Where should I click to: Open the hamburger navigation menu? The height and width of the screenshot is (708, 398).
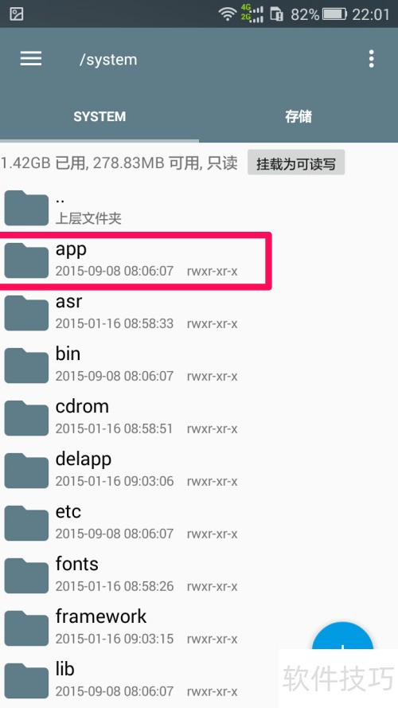(31, 59)
